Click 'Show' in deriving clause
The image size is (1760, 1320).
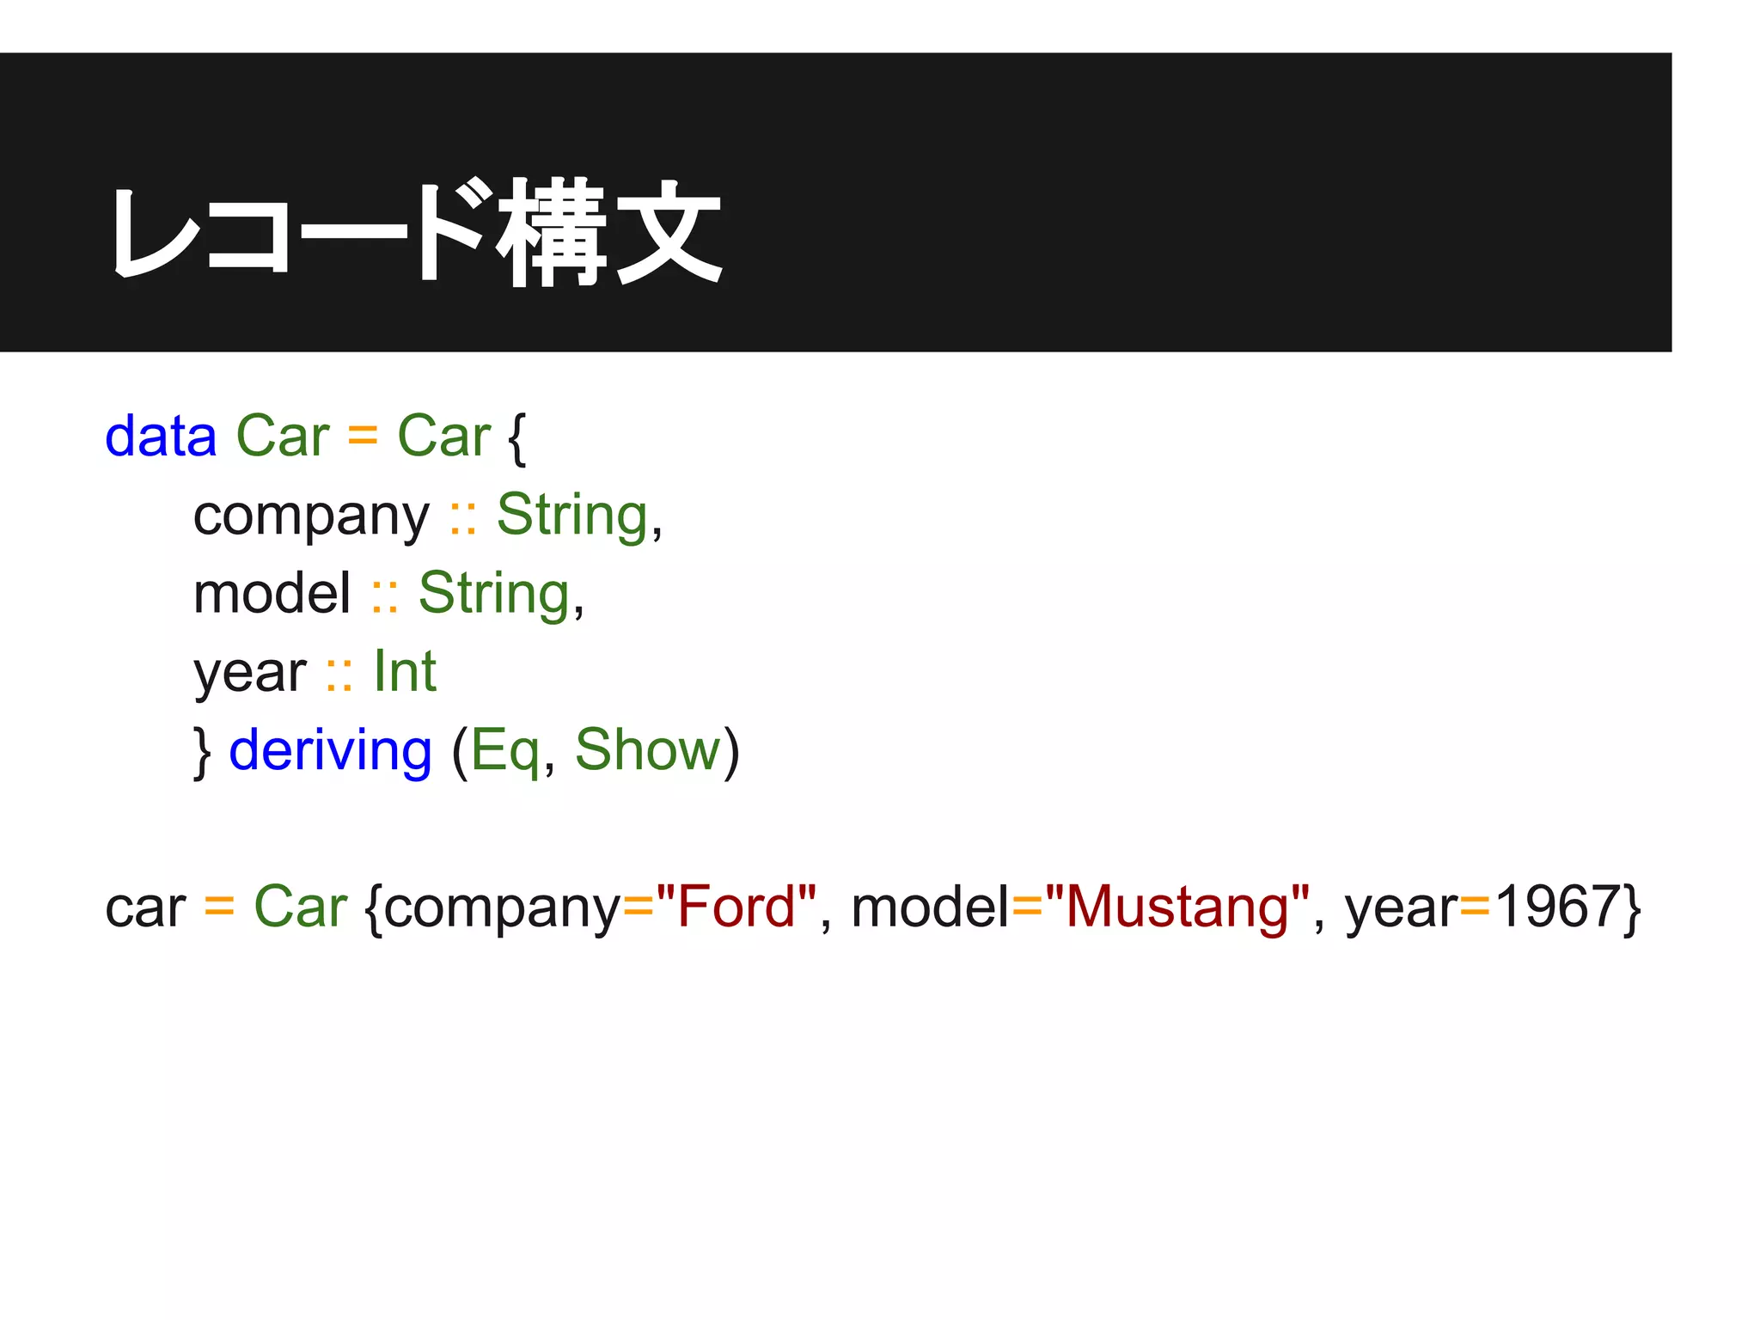[x=648, y=749]
